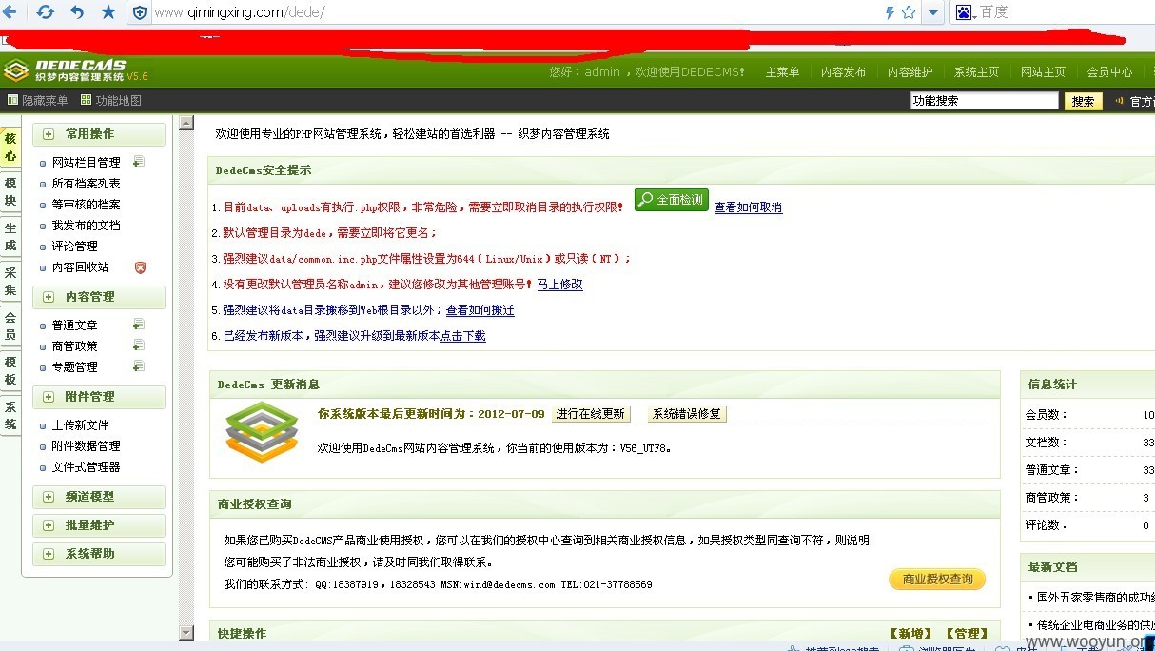Click the 马上修改 link
Viewport: 1155px width, 651px height.
coord(560,285)
